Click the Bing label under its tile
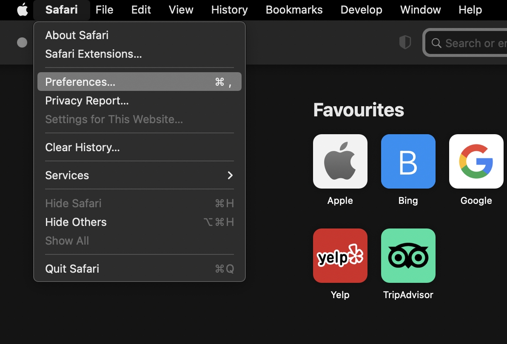The image size is (507, 344). tap(408, 200)
